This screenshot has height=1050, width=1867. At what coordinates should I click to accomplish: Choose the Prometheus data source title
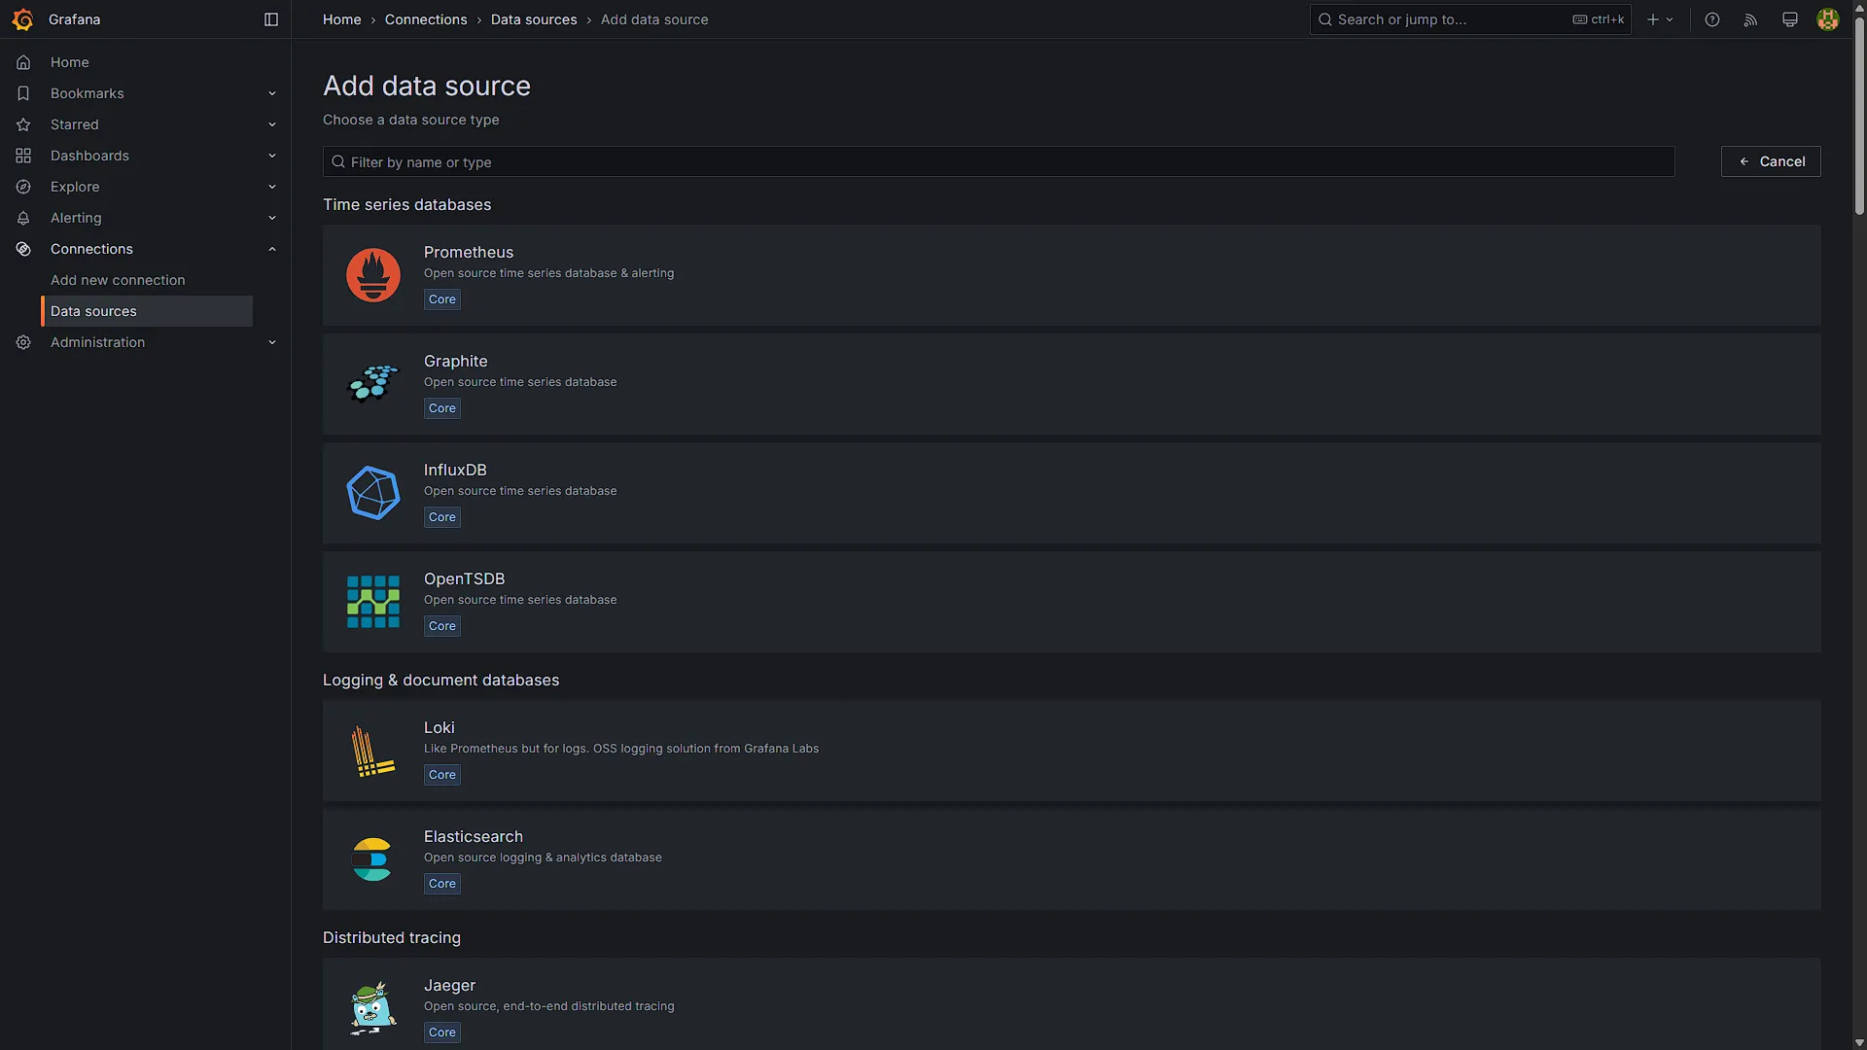coord(469,252)
